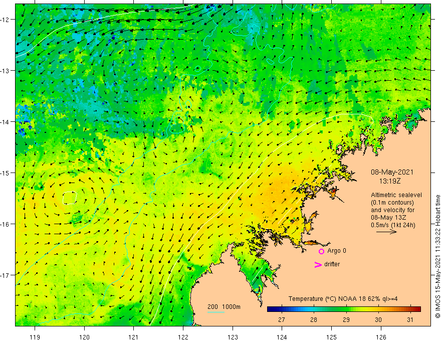
Task: Click the longitude label 119
Action: pyautogui.click(x=35, y=337)
